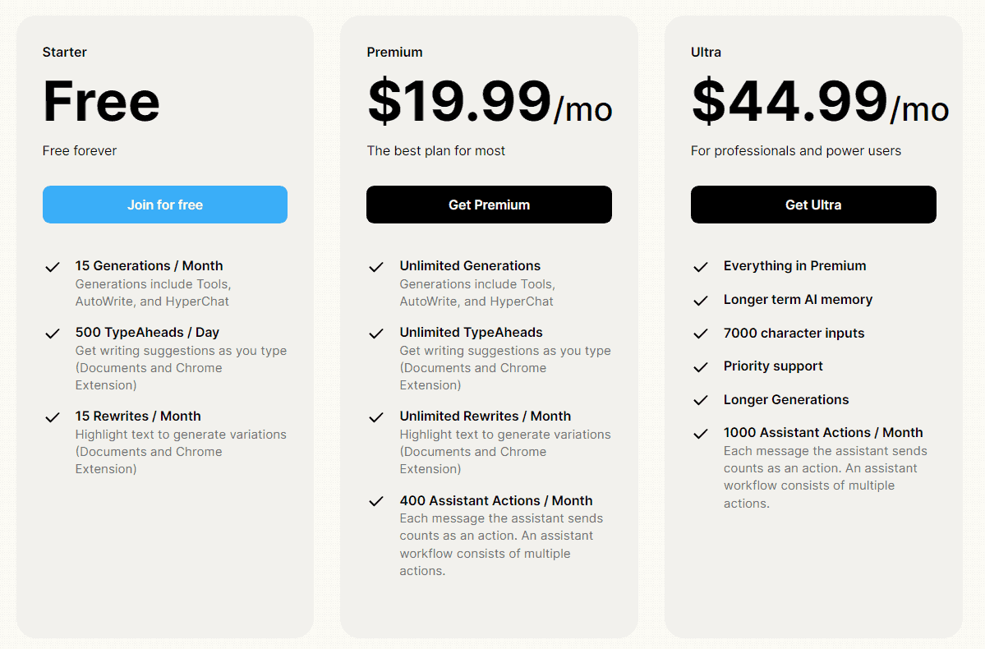
Task: Choose the Get Ultra button
Action: (813, 205)
